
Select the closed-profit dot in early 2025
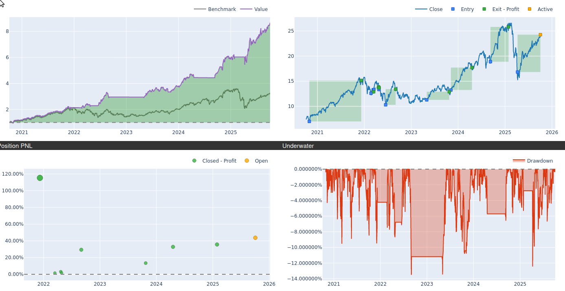(x=217, y=245)
